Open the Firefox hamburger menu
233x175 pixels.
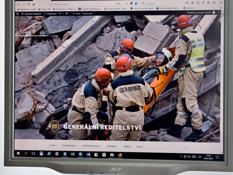coord(221,2)
